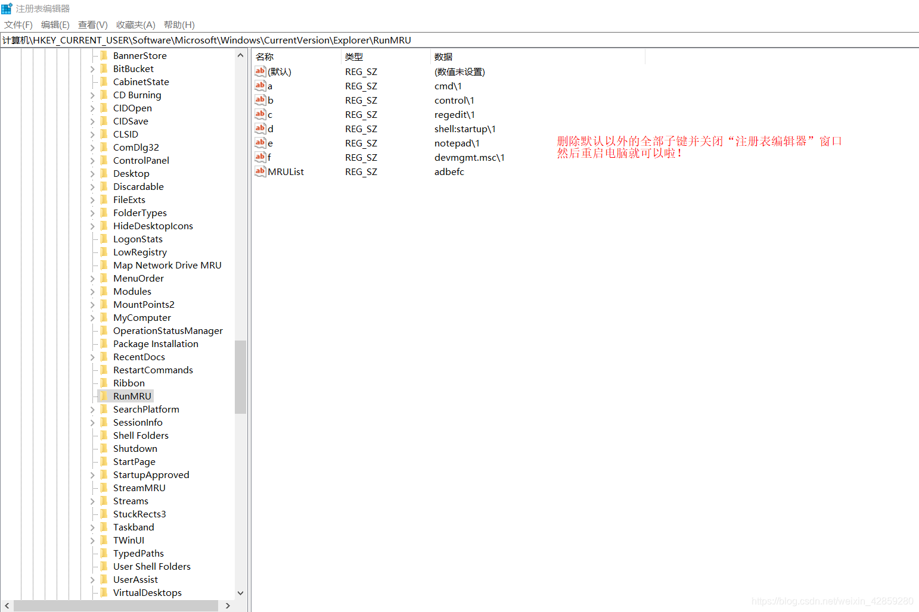Expand the BitBucket key

92,69
